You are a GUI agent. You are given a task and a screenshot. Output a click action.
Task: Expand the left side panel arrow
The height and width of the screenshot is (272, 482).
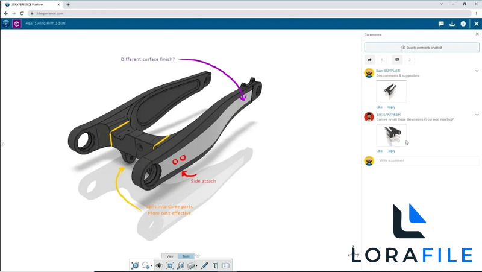(3, 144)
